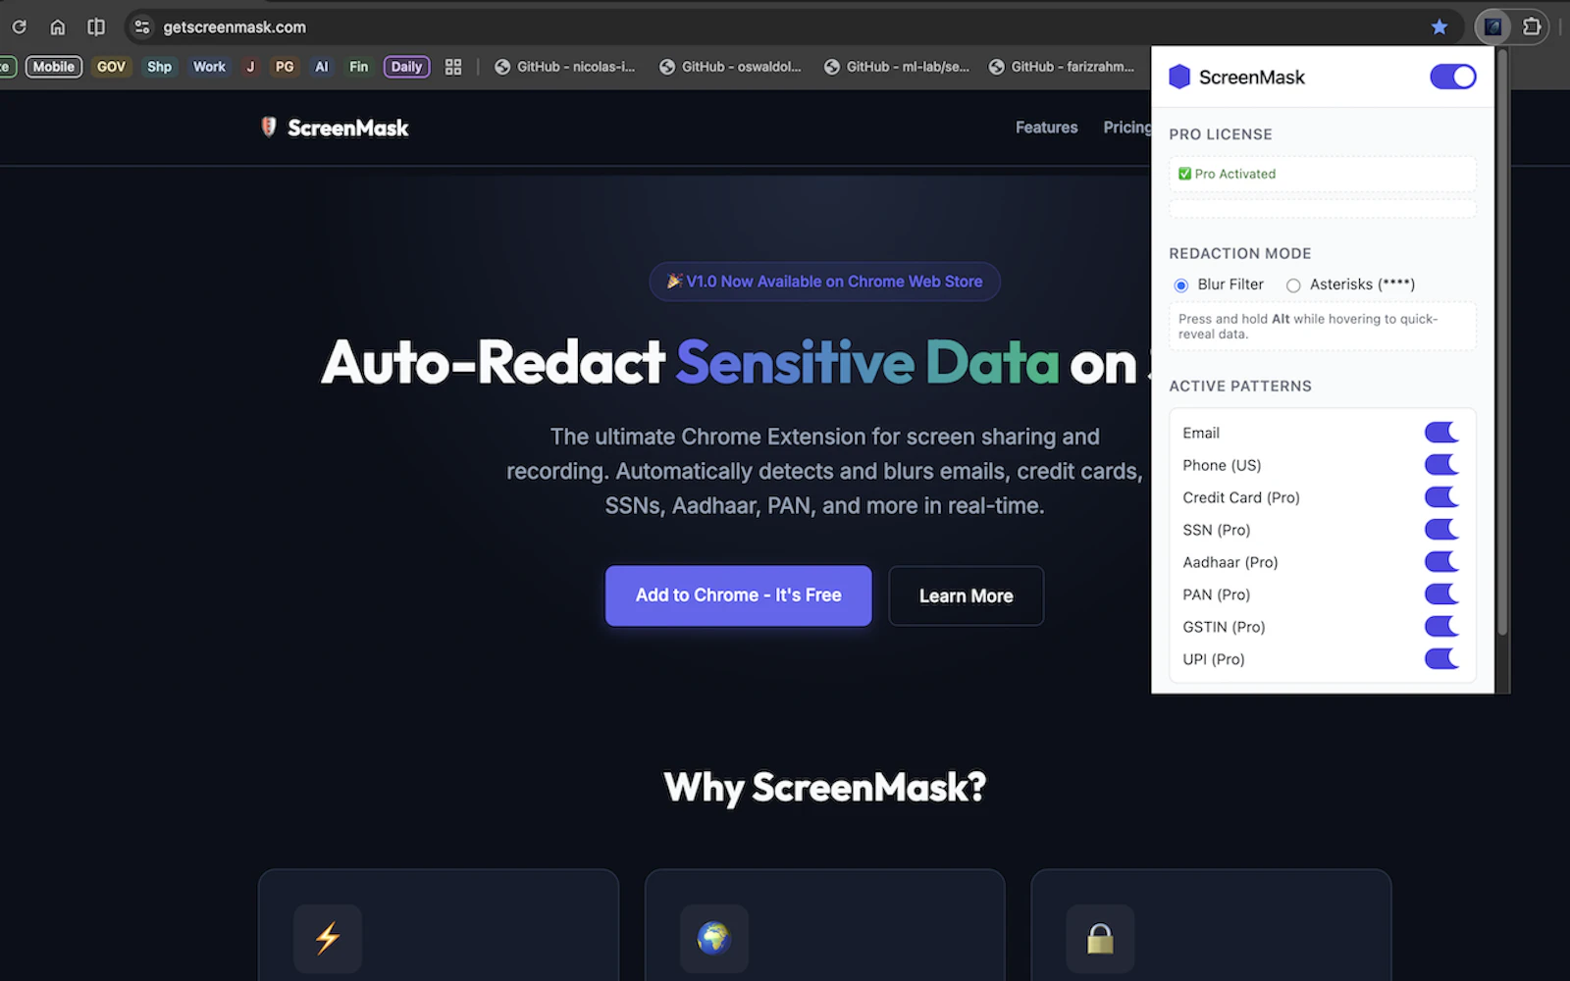1570x981 pixels.
Task: Select the Asterisks (****) radio option
Action: click(1293, 285)
